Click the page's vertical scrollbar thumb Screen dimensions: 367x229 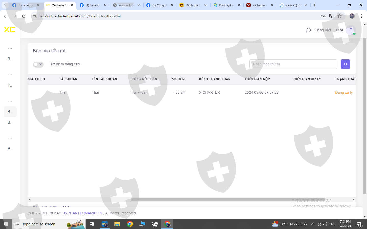pyautogui.click(x=365, y=116)
